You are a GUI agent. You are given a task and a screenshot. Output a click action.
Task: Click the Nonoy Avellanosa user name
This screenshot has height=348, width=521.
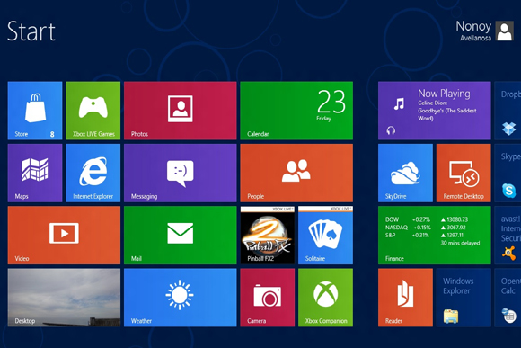coord(473,31)
